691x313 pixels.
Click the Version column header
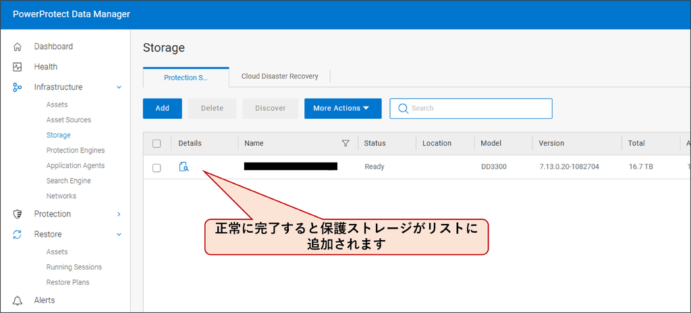tap(551, 143)
